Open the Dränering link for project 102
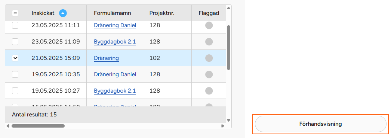The height and width of the screenshot is (138, 391). [x=106, y=58]
